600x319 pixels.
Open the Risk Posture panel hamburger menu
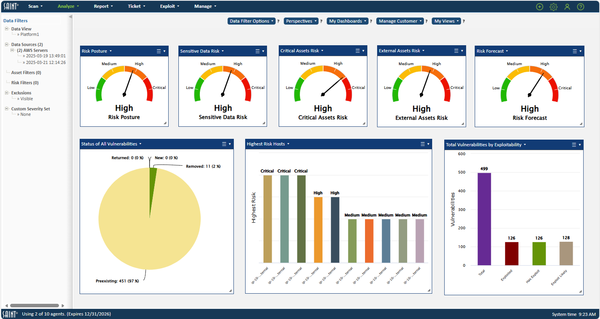[x=158, y=51]
